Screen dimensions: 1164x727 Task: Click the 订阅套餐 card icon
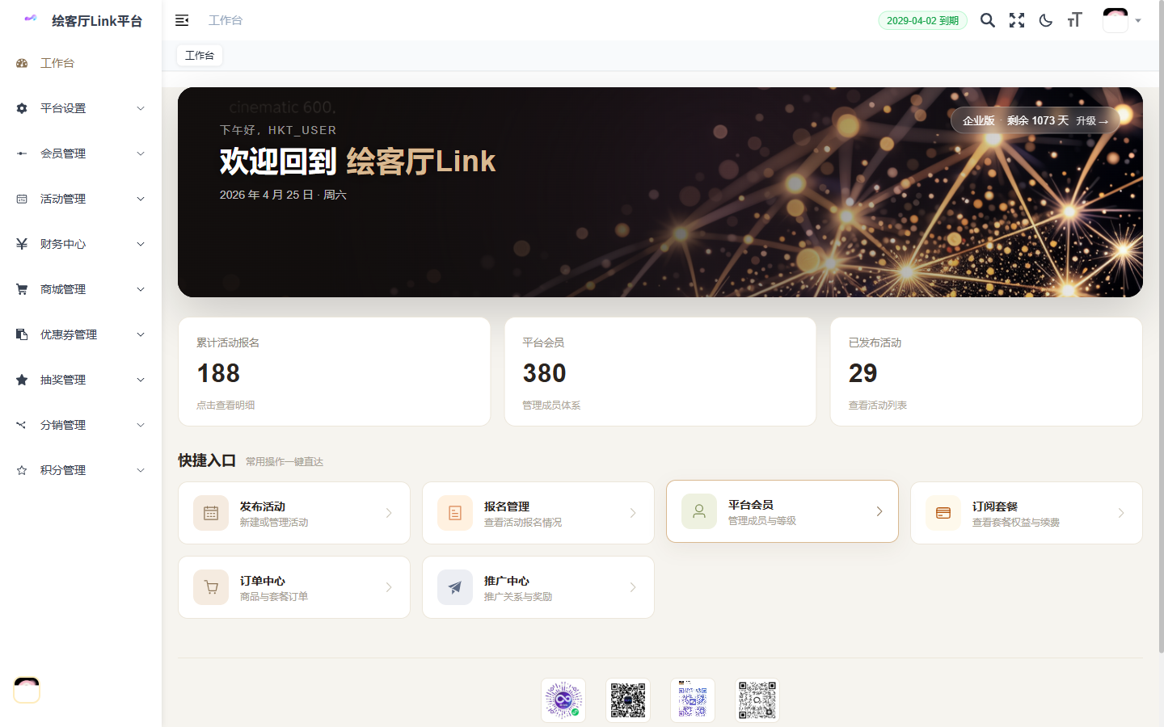click(943, 513)
